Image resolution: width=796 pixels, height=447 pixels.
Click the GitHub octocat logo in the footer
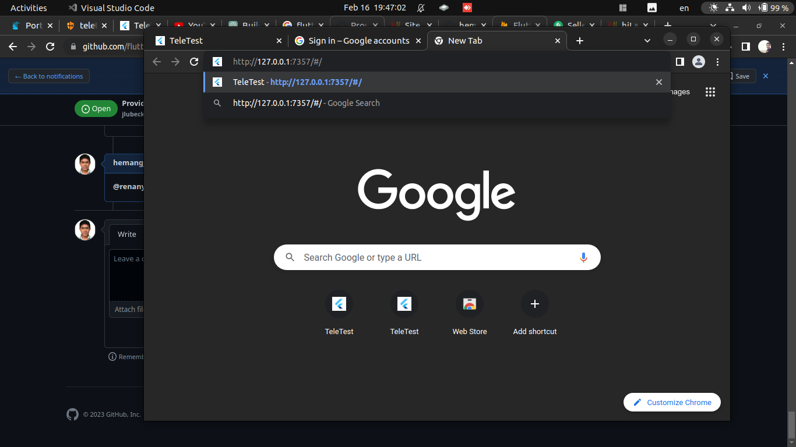[x=72, y=414]
